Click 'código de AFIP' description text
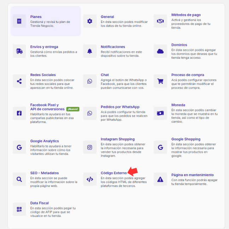Viewport: 229px width, 229px height. (x=53, y=212)
